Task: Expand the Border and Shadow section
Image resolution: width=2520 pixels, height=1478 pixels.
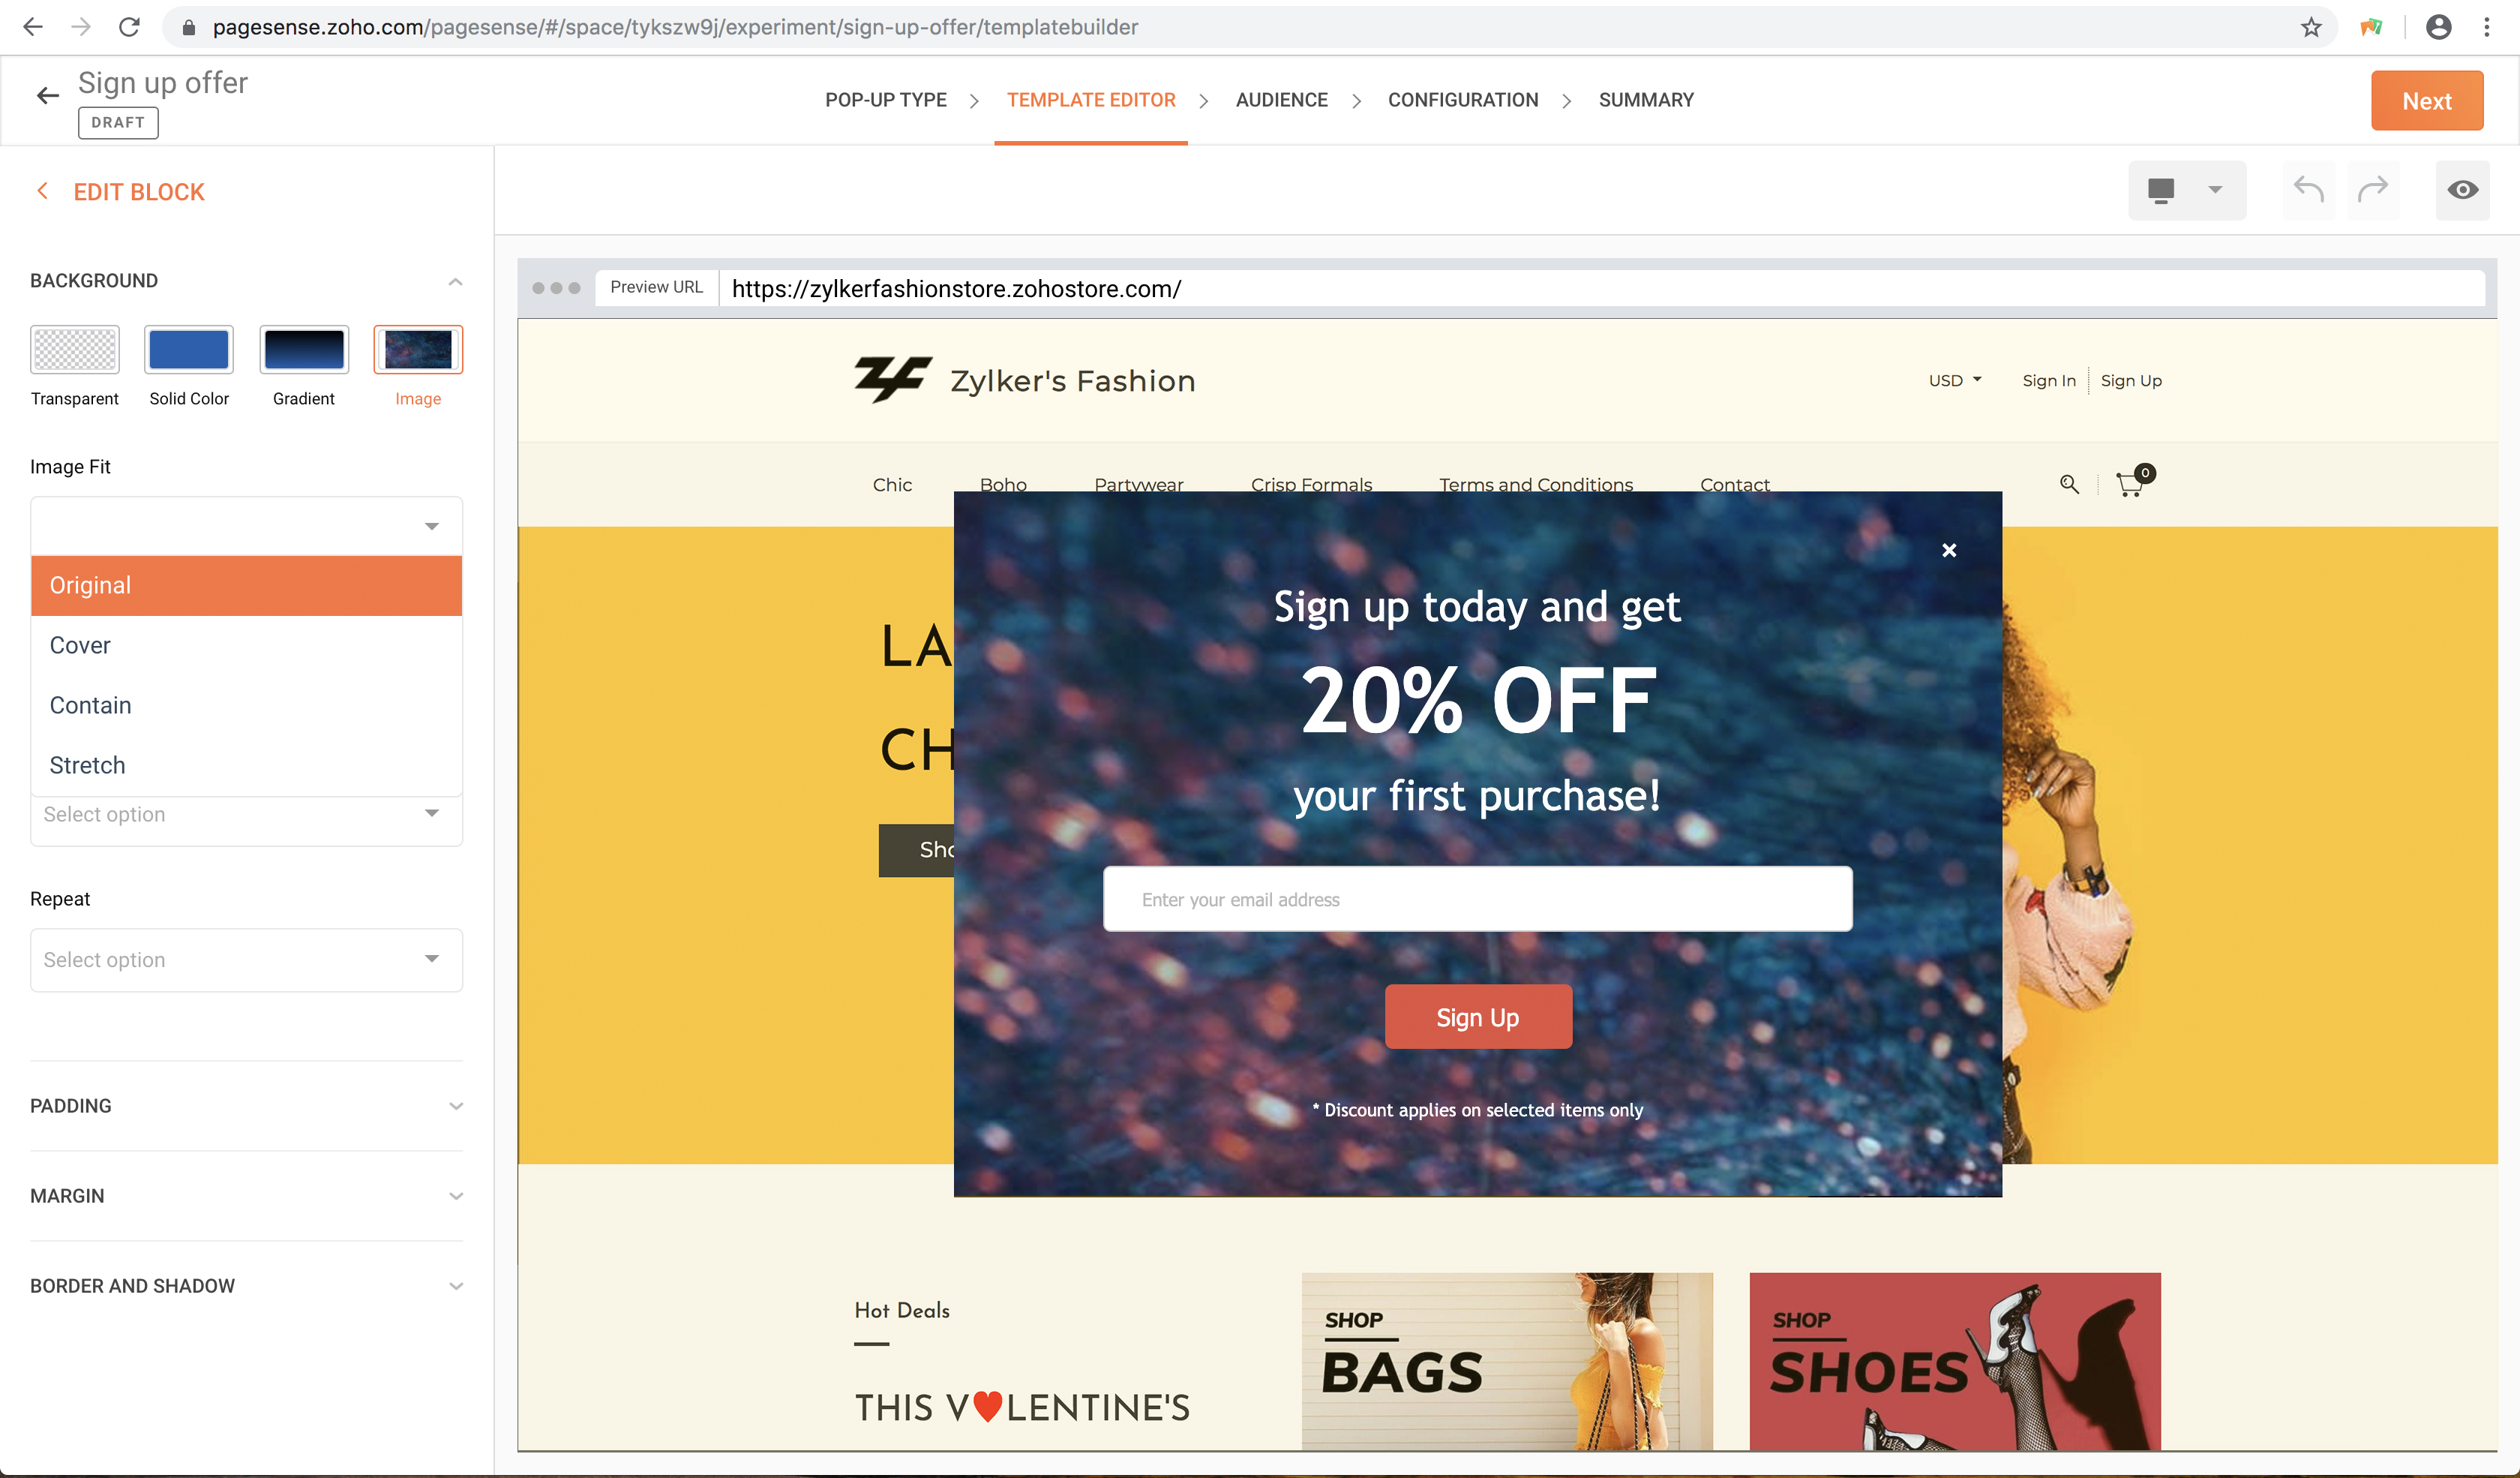Action: pos(246,1286)
